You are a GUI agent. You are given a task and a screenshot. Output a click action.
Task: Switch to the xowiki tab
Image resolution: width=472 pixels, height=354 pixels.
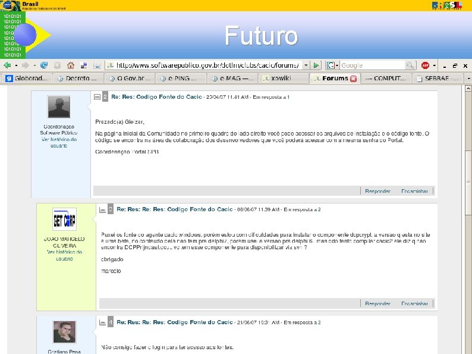(284, 79)
